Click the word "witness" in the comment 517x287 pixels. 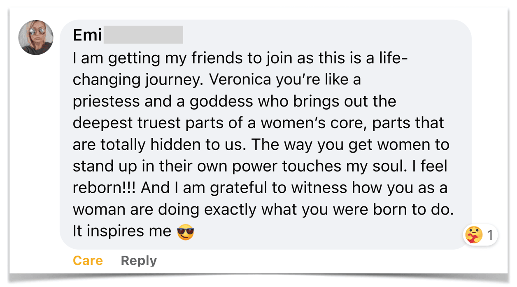tap(319, 188)
